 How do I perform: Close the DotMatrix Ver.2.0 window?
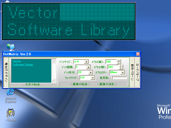138,54
